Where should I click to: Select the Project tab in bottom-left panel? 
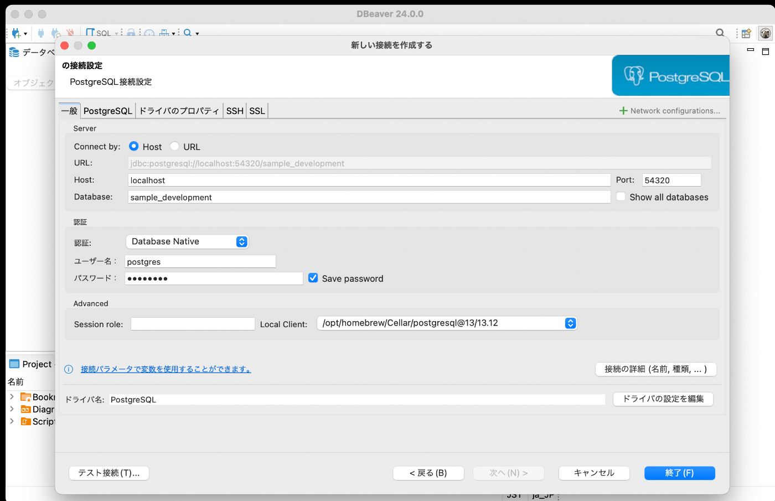click(x=31, y=364)
